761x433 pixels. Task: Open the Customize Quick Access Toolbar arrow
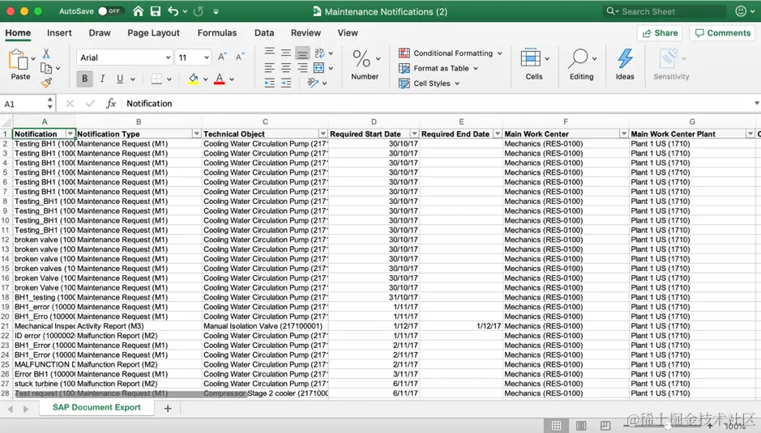(x=216, y=11)
